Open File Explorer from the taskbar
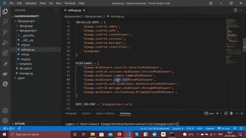This screenshot has width=246, height=138. coord(93,134)
